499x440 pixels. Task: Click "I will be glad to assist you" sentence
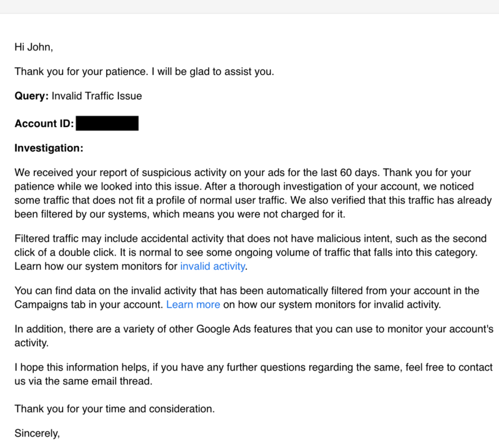click(213, 71)
